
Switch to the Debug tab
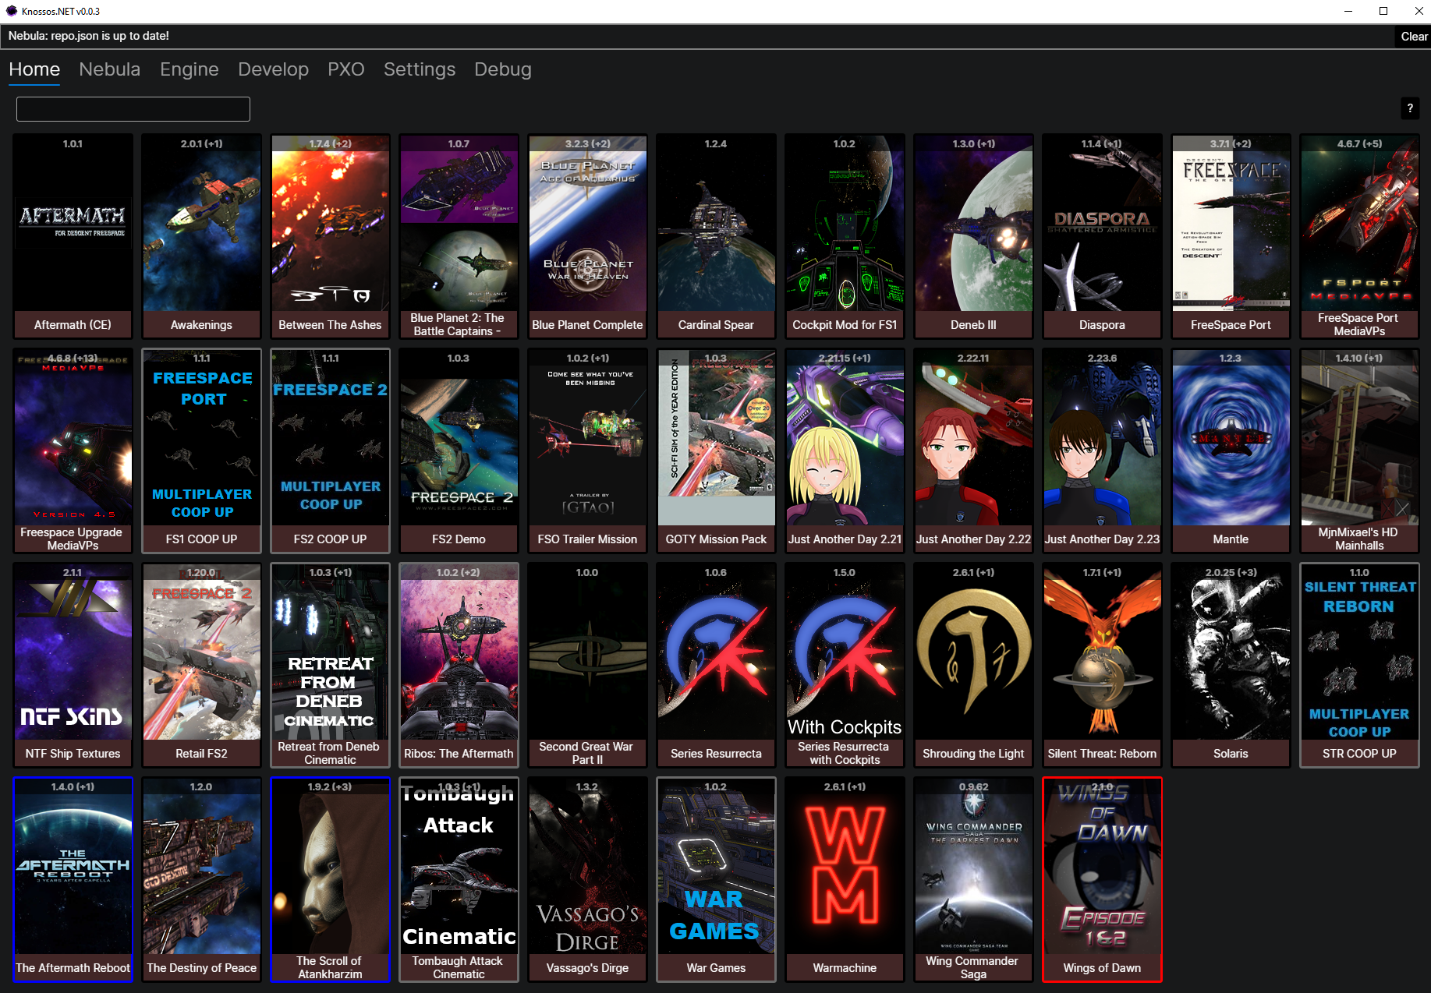[503, 69]
